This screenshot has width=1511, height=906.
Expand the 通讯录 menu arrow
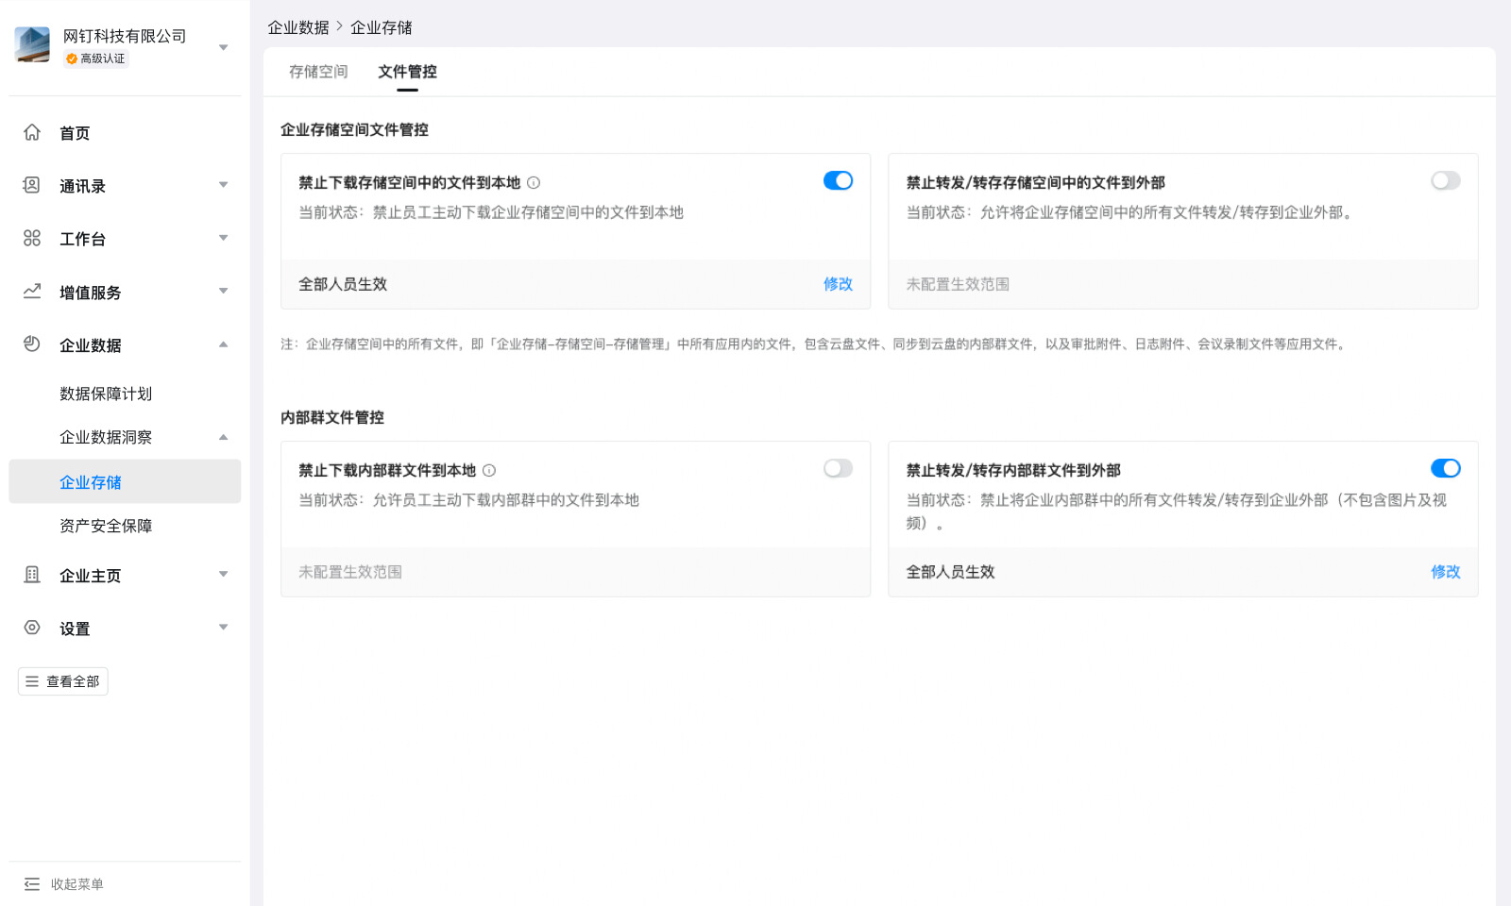[x=224, y=185]
